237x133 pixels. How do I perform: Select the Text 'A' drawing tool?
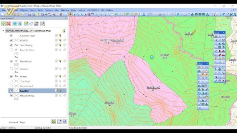207,15
